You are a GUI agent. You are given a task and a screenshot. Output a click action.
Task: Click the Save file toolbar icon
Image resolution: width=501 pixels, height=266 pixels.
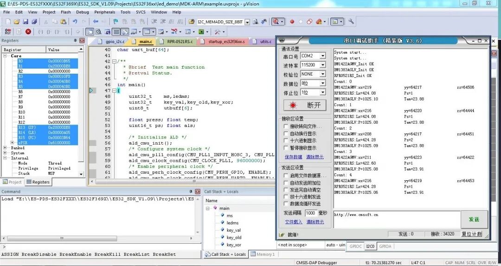tap(26, 21)
